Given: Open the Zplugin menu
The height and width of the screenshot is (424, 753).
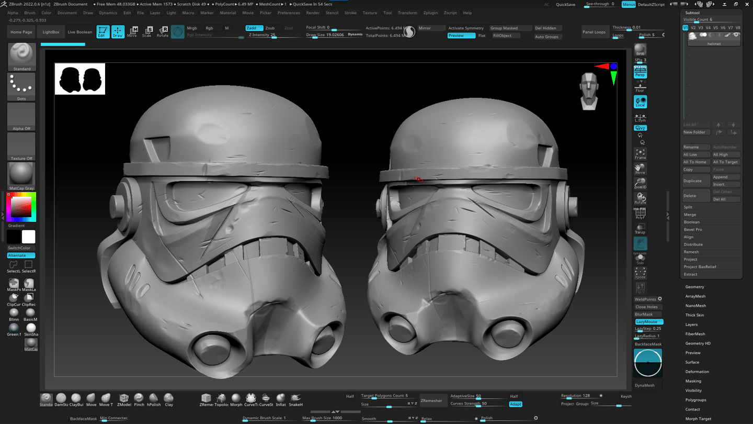Looking at the screenshot, I should (x=430, y=13).
